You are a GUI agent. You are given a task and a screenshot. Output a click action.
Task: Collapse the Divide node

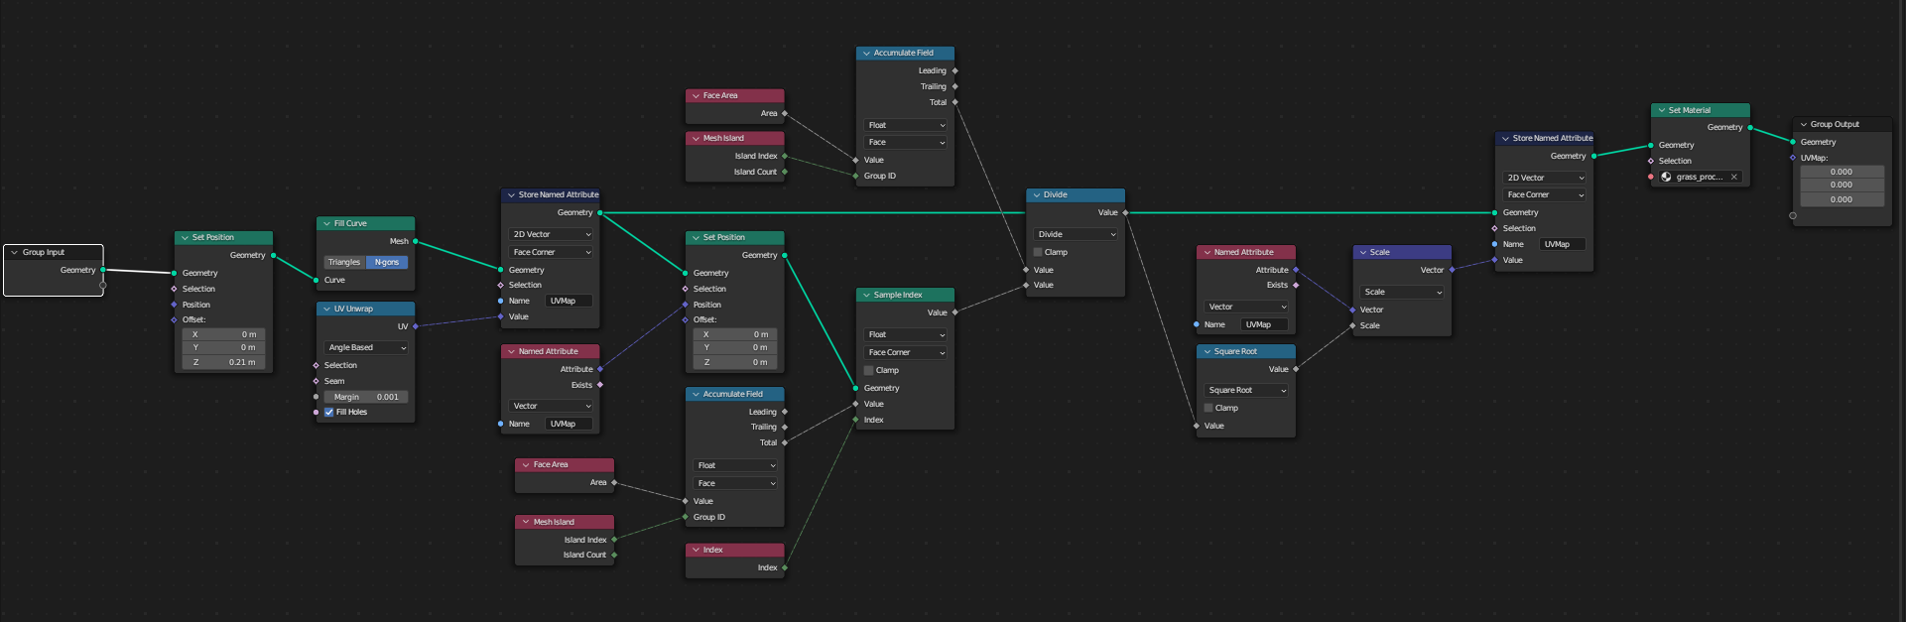click(x=1036, y=194)
